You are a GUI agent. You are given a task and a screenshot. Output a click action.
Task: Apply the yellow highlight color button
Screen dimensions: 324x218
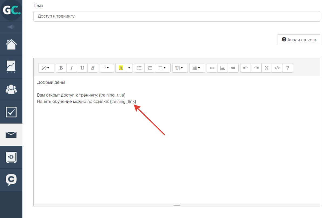121,68
